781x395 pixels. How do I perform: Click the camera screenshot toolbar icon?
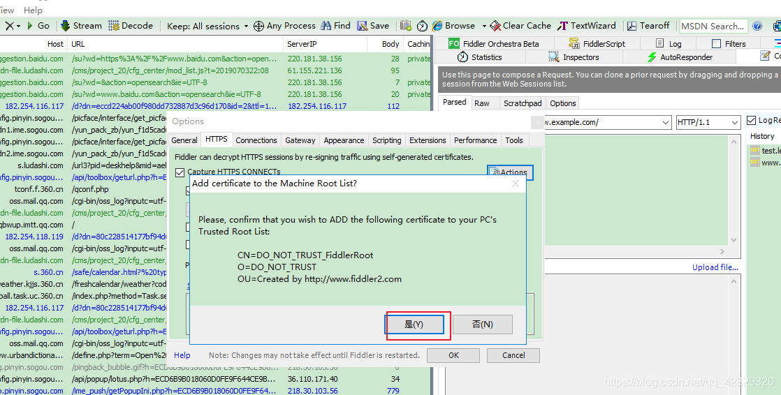(406, 26)
